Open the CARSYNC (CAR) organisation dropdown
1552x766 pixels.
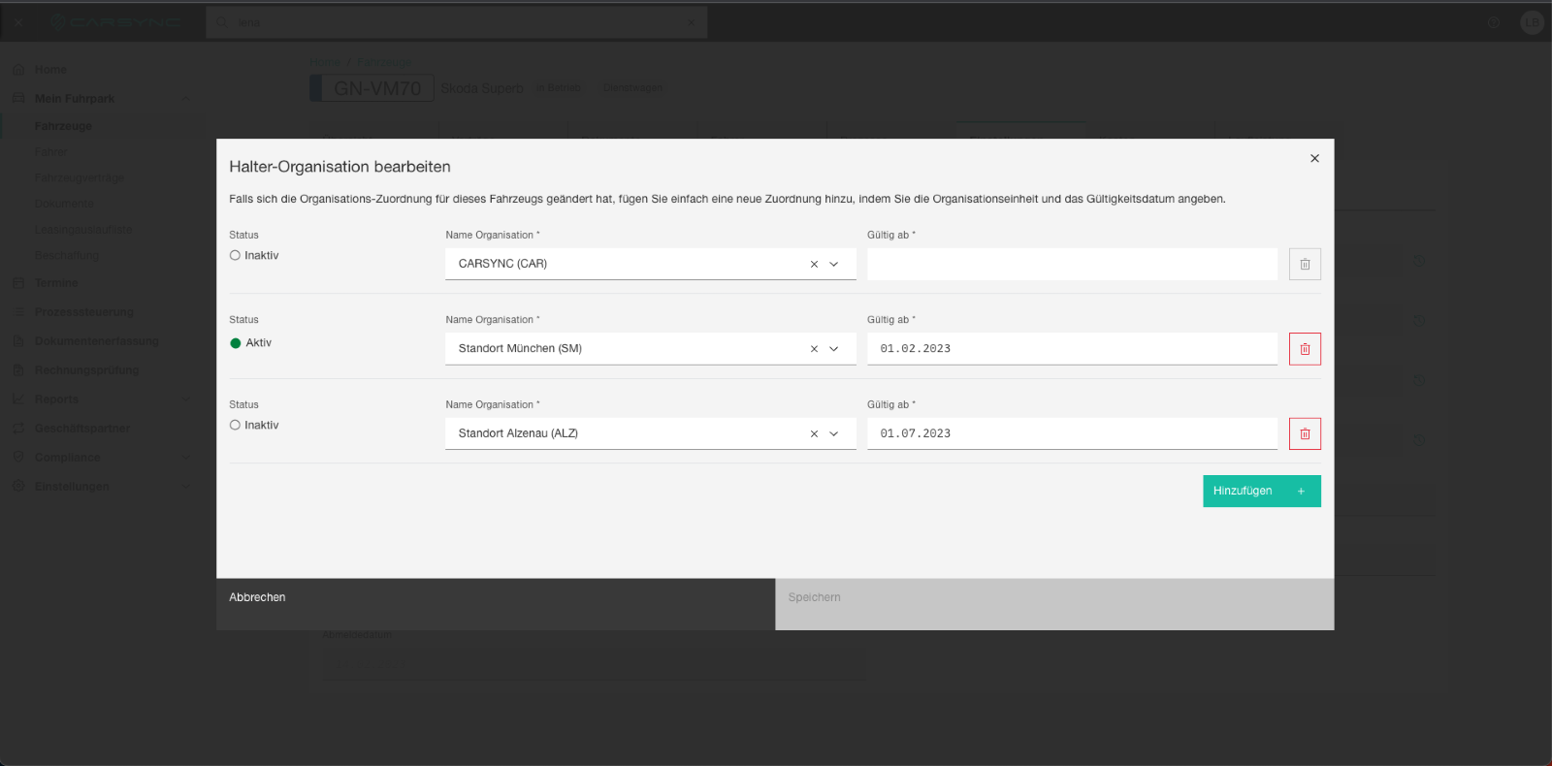(x=834, y=264)
